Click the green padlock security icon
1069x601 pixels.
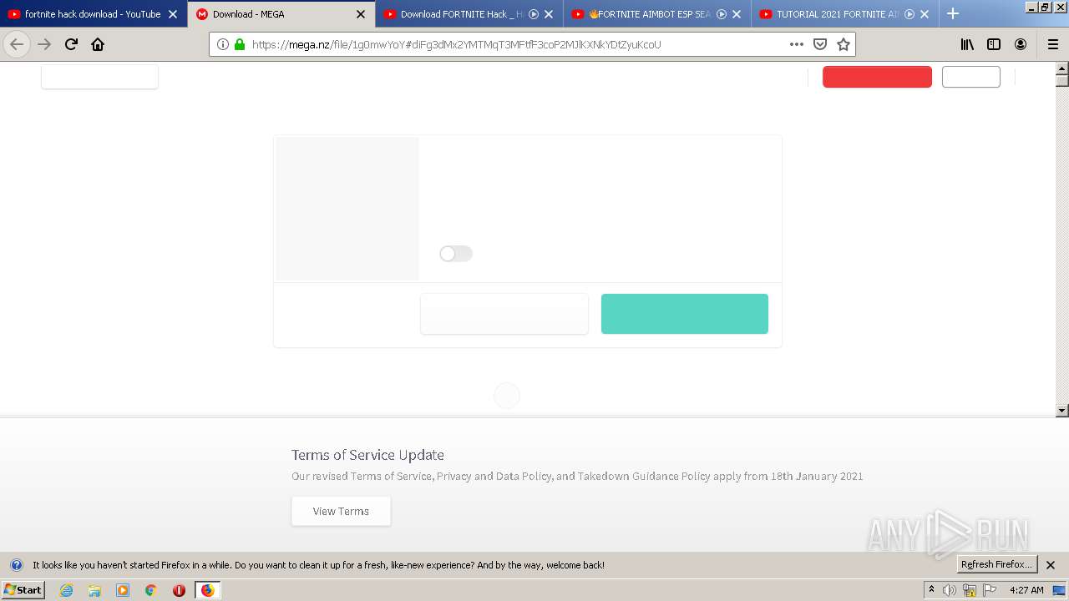[x=240, y=44]
